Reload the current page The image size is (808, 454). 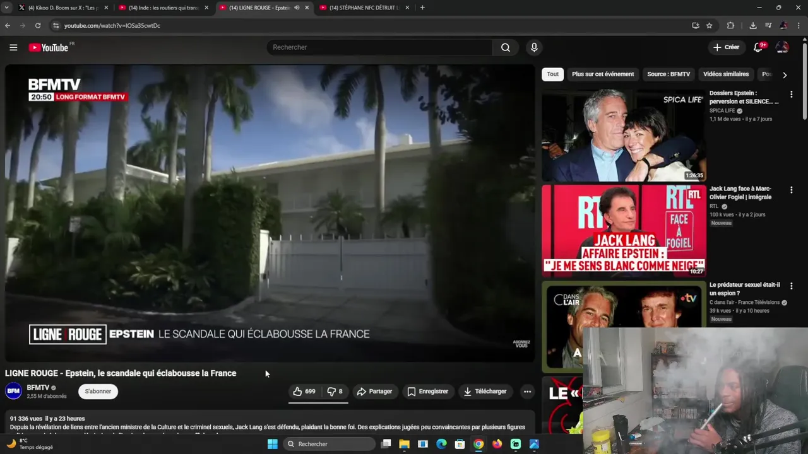pos(38,26)
